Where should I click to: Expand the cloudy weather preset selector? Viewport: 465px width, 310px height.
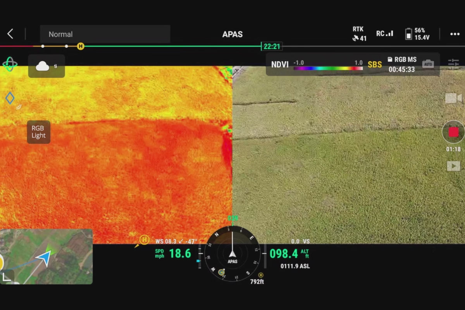pos(46,66)
